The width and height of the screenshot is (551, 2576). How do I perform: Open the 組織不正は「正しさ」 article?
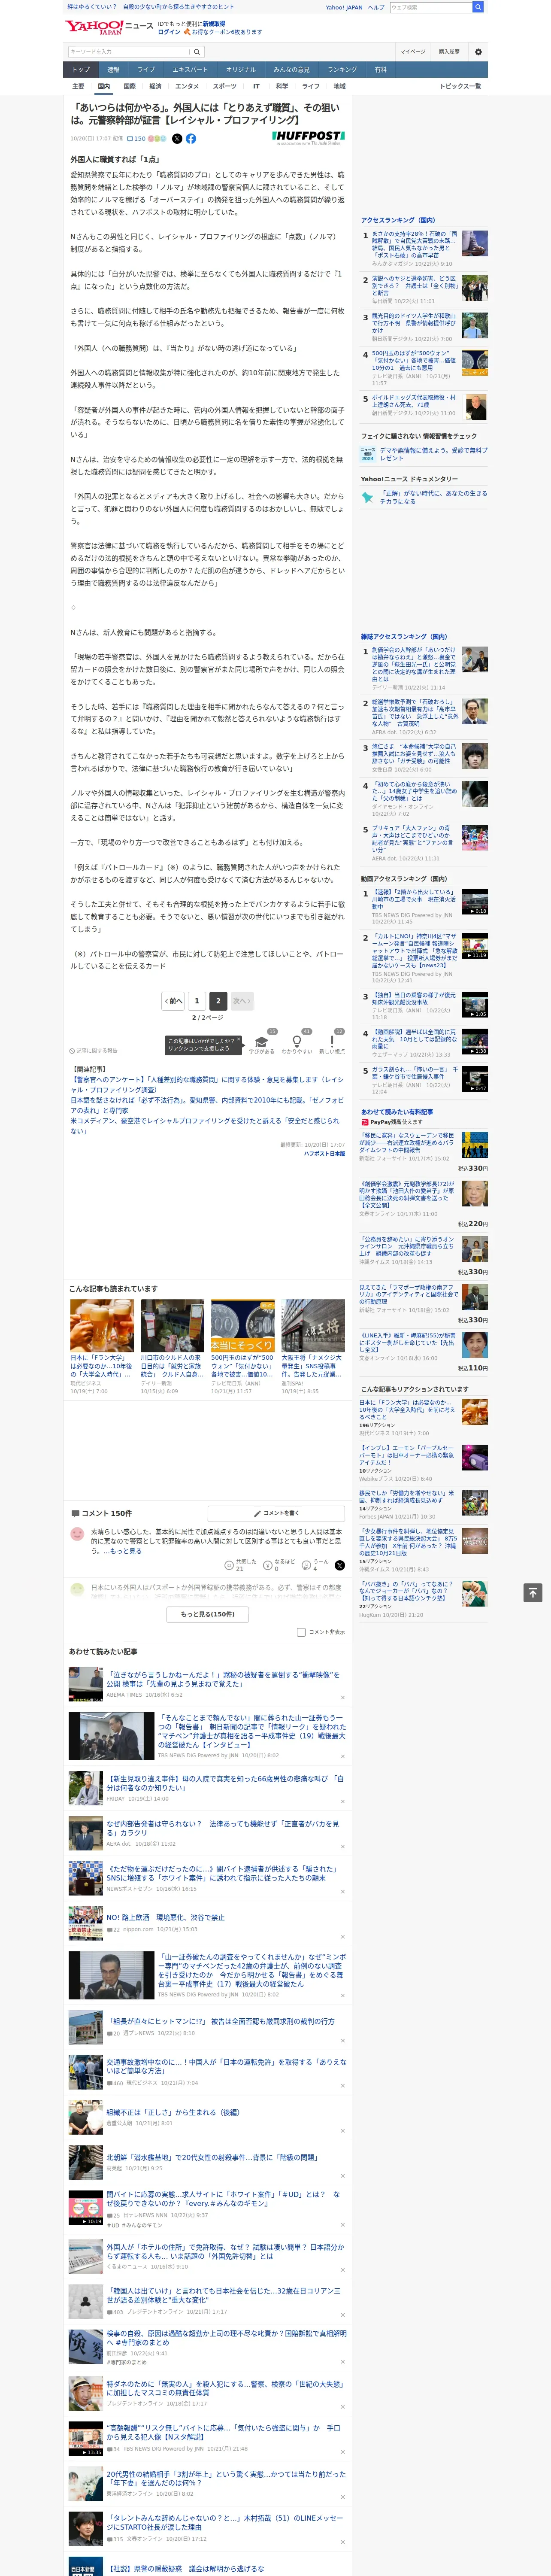coord(173,2113)
